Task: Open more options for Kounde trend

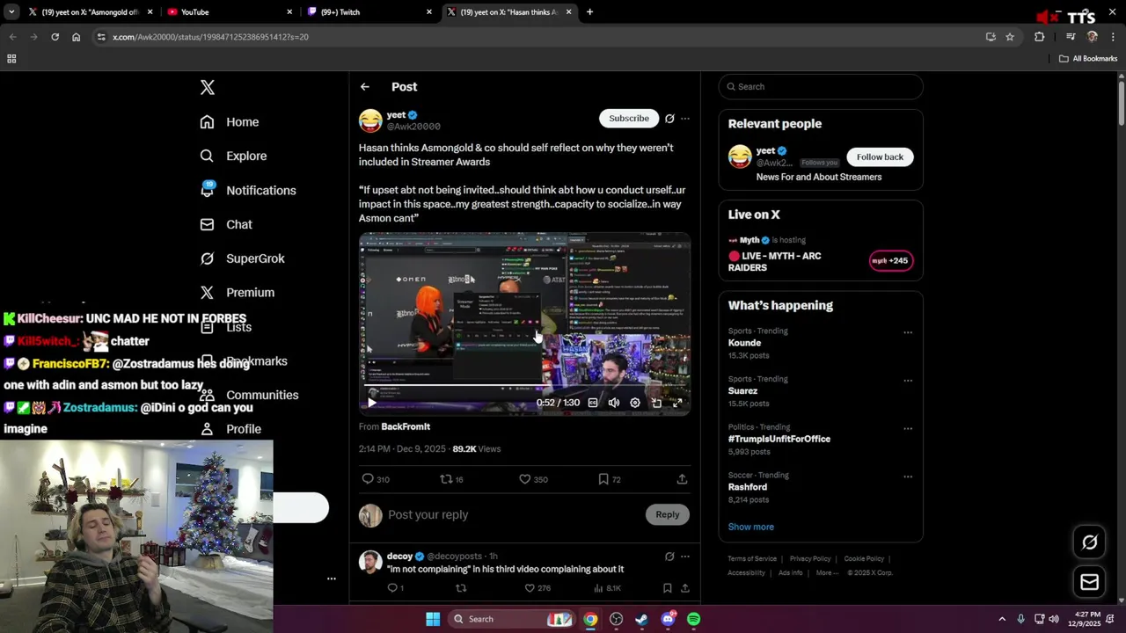Action: (x=908, y=332)
